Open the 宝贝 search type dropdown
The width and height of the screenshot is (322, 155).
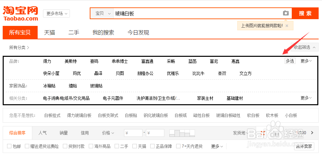point(102,13)
